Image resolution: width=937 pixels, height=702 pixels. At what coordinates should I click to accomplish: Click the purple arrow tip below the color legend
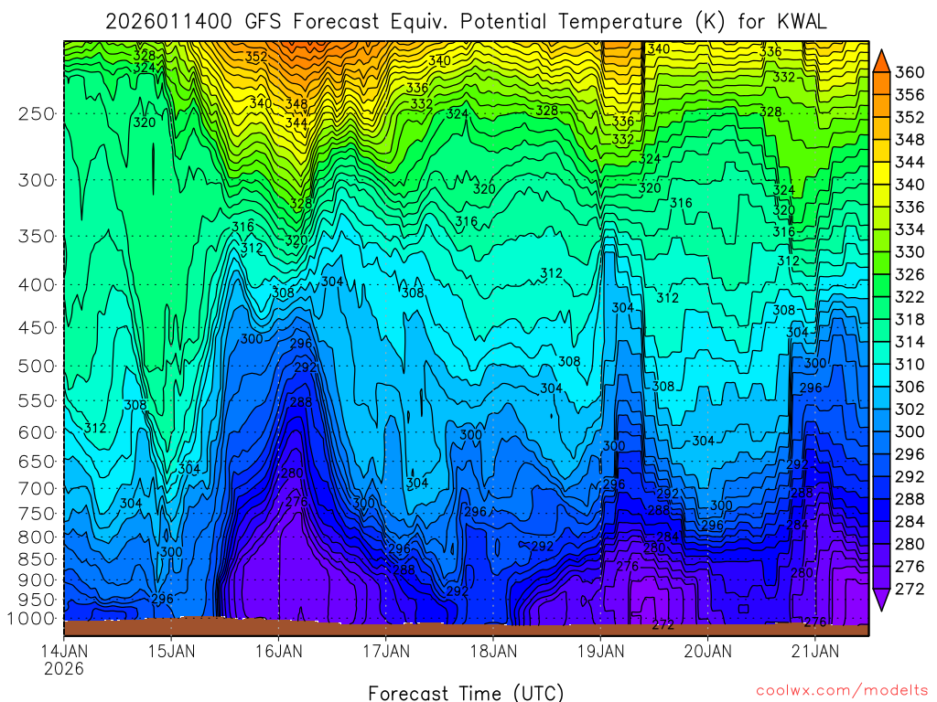click(x=881, y=600)
